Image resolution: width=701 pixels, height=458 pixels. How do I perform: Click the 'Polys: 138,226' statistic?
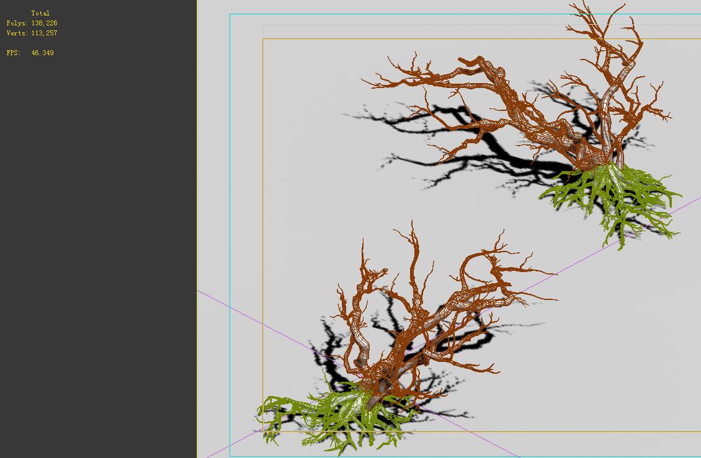tap(32, 23)
